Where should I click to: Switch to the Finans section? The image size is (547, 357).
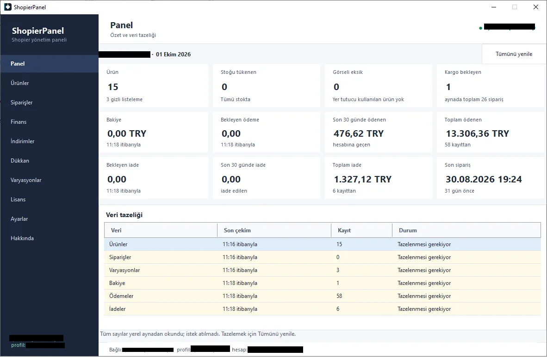(x=49, y=122)
